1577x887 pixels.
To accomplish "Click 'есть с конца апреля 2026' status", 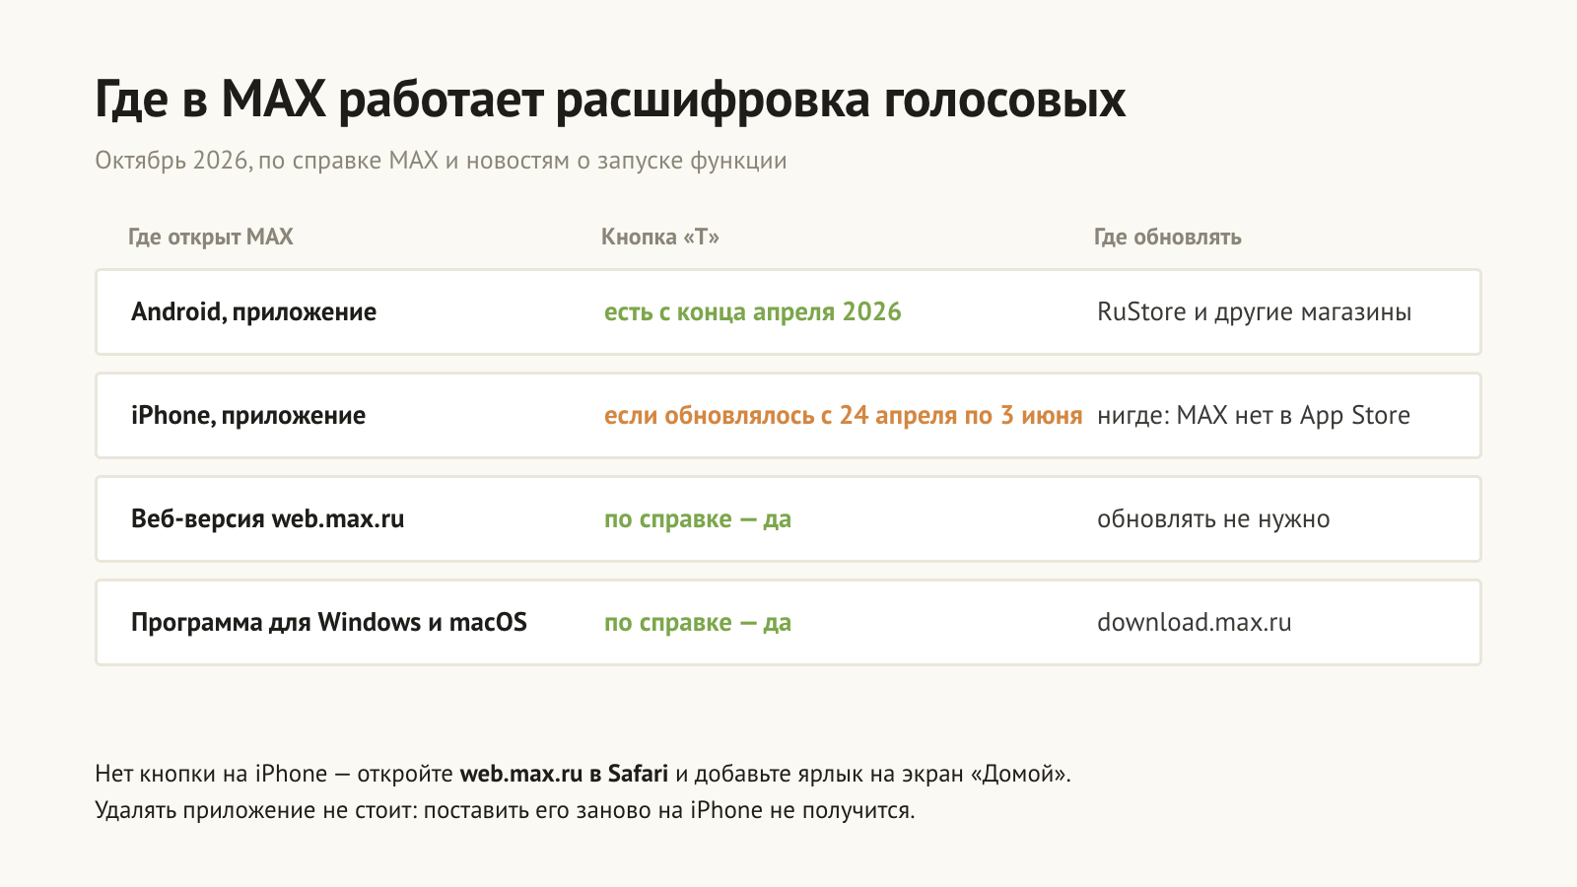I will point(753,312).
